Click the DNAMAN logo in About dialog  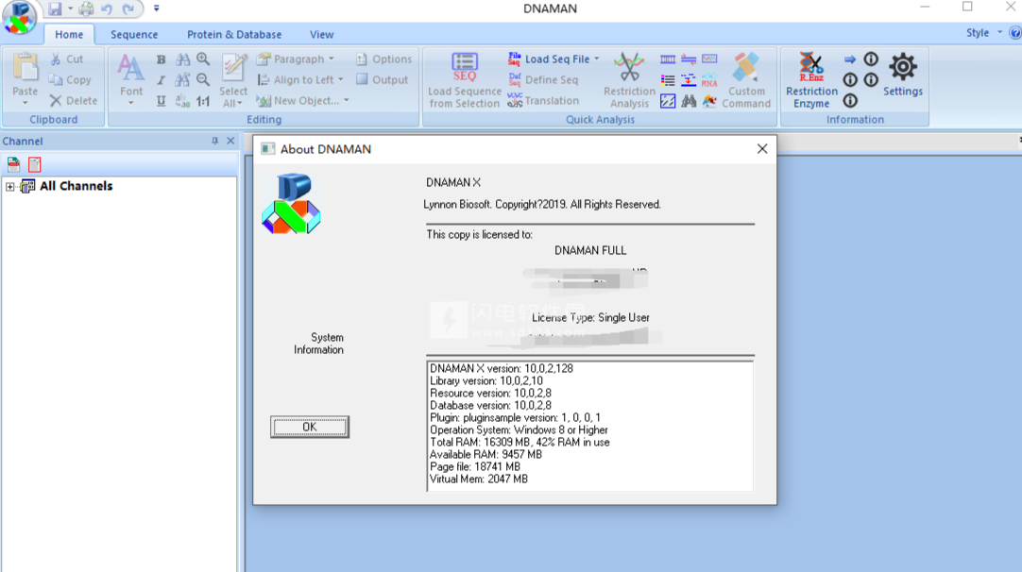click(291, 204)
